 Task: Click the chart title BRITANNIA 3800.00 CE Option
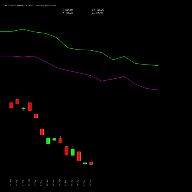coord(19,6)
